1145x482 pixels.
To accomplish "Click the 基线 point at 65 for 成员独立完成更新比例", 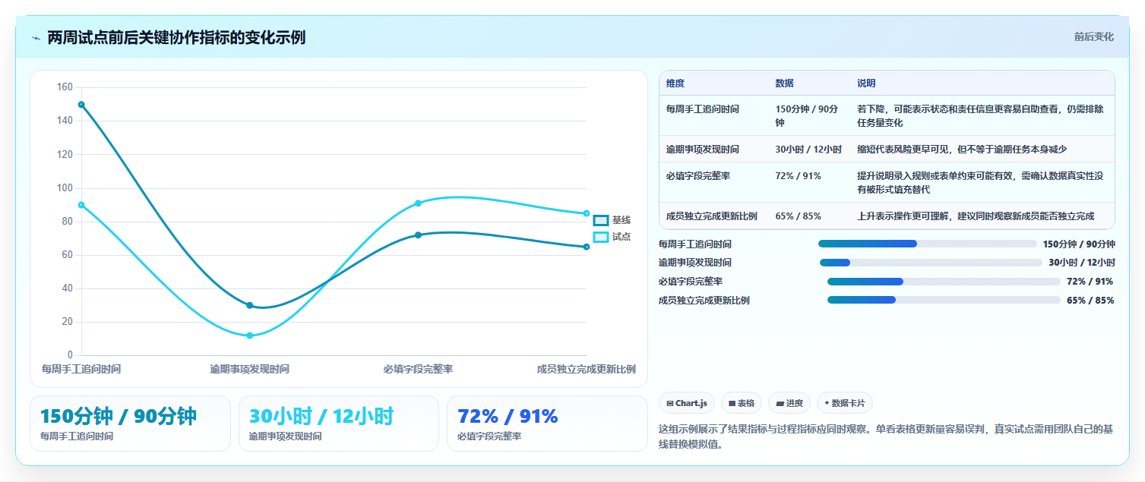I will [x=587, y=247].
